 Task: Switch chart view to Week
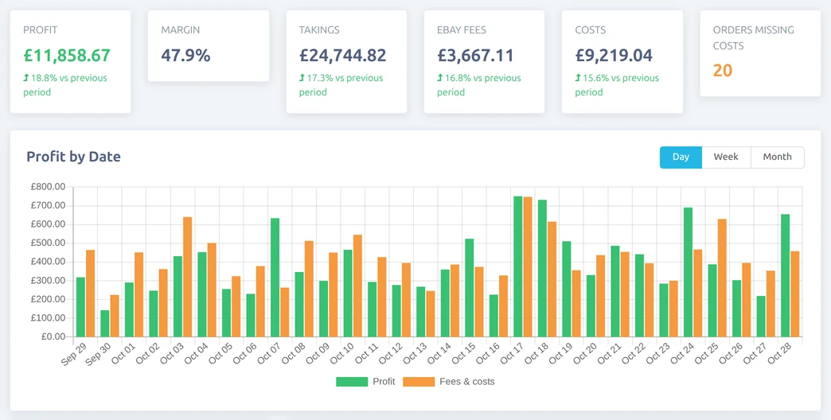coord(726,157)
